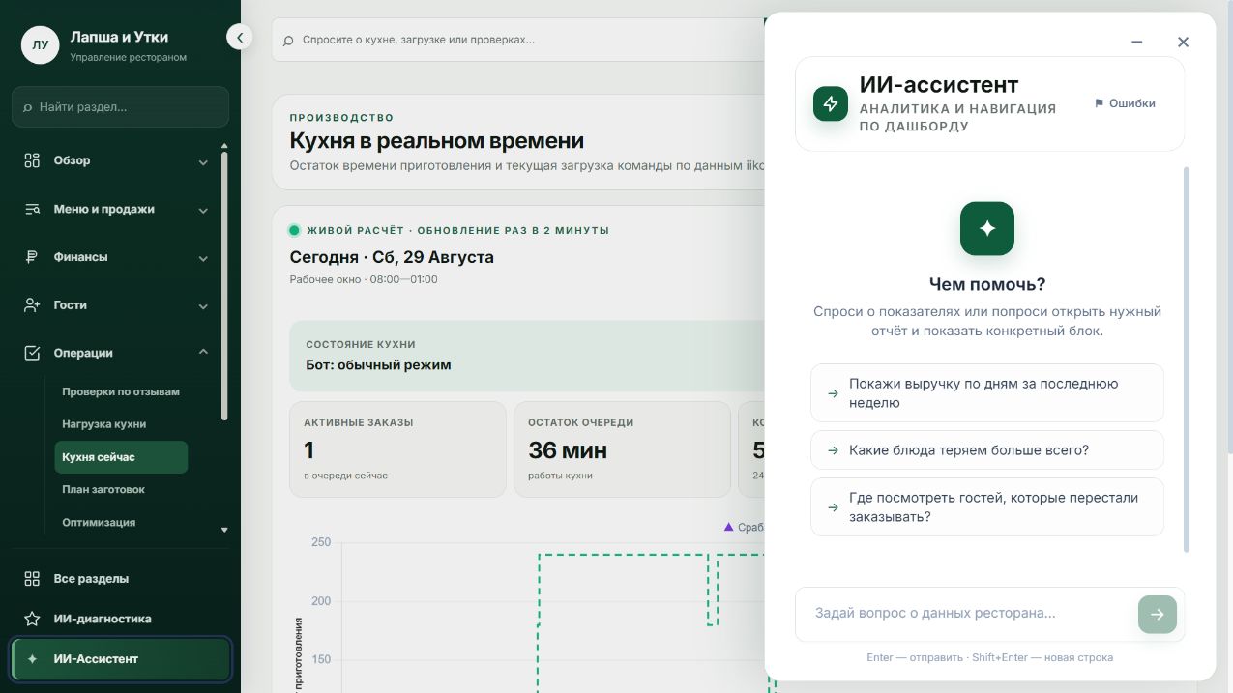Click the Лапша и Утки title

(119, 37)
